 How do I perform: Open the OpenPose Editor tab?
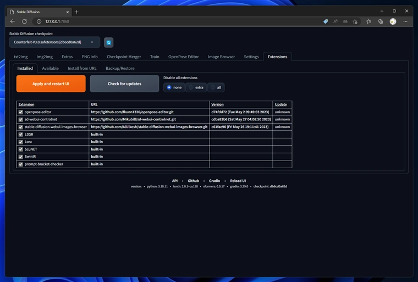pyautogui.click(x=183, y=57)
